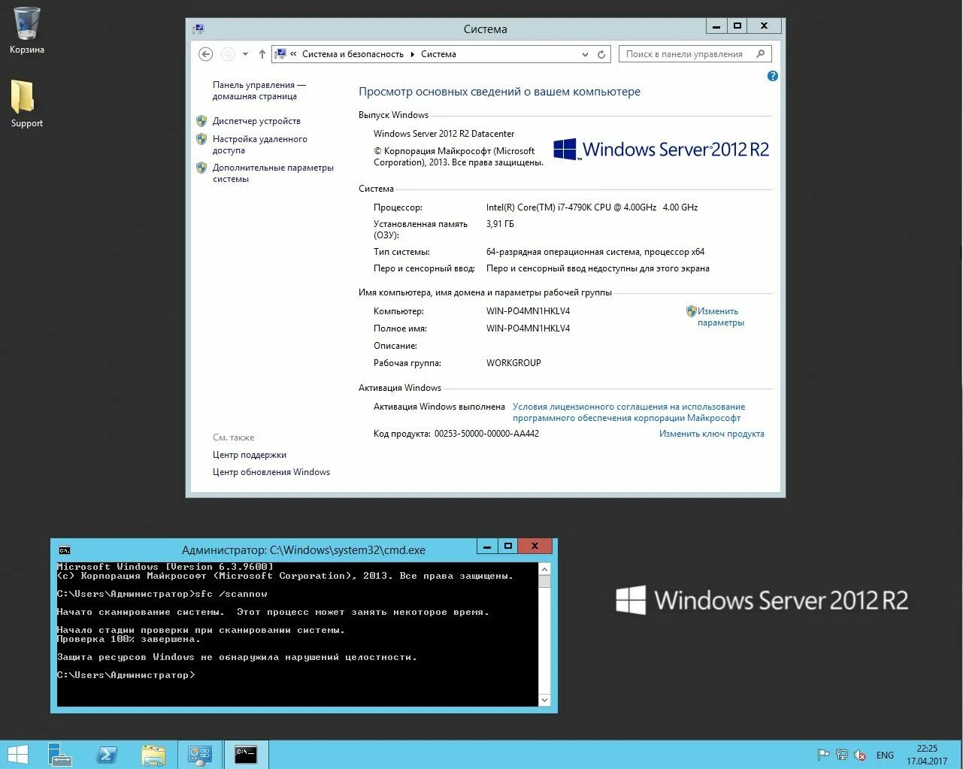Viewport: 963px width, 769px height.
Task: Open Дополнительные параметры системы link
Action: [x=273, y=173]
